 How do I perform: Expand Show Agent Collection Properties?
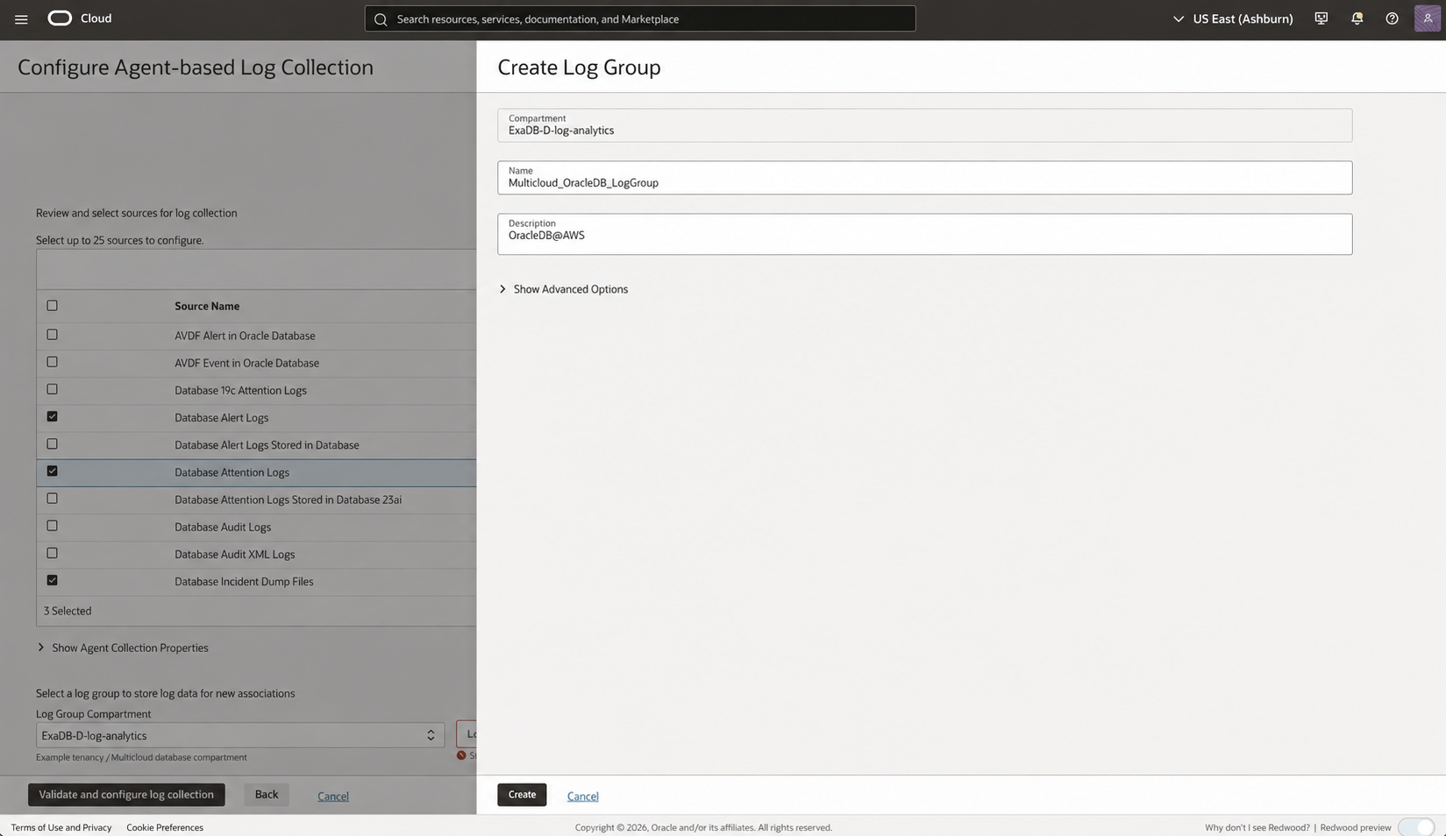pyautogui.click(x=122, y=648)
